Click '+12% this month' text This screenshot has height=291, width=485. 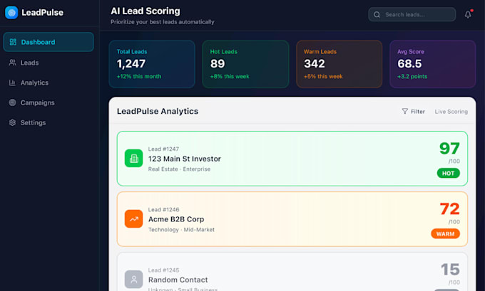139,76
